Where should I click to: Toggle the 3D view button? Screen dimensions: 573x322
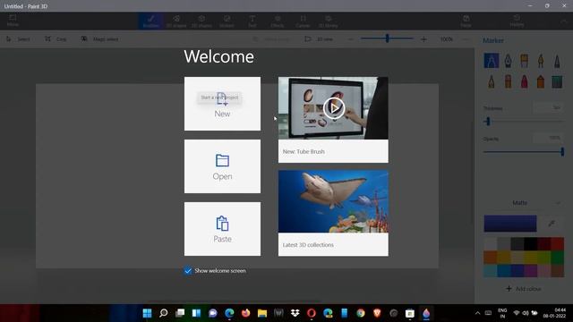(319, 39)
